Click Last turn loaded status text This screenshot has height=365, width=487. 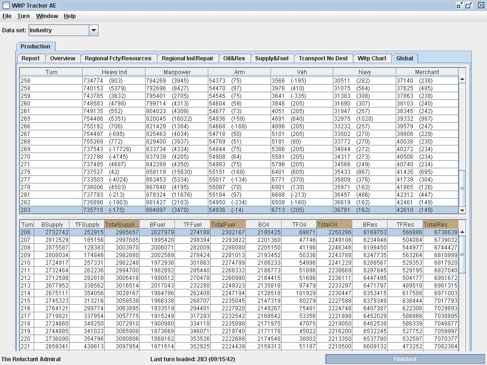193,359
